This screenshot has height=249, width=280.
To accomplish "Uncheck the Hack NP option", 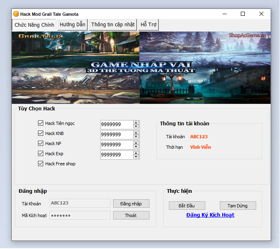I will pos(40,143).
